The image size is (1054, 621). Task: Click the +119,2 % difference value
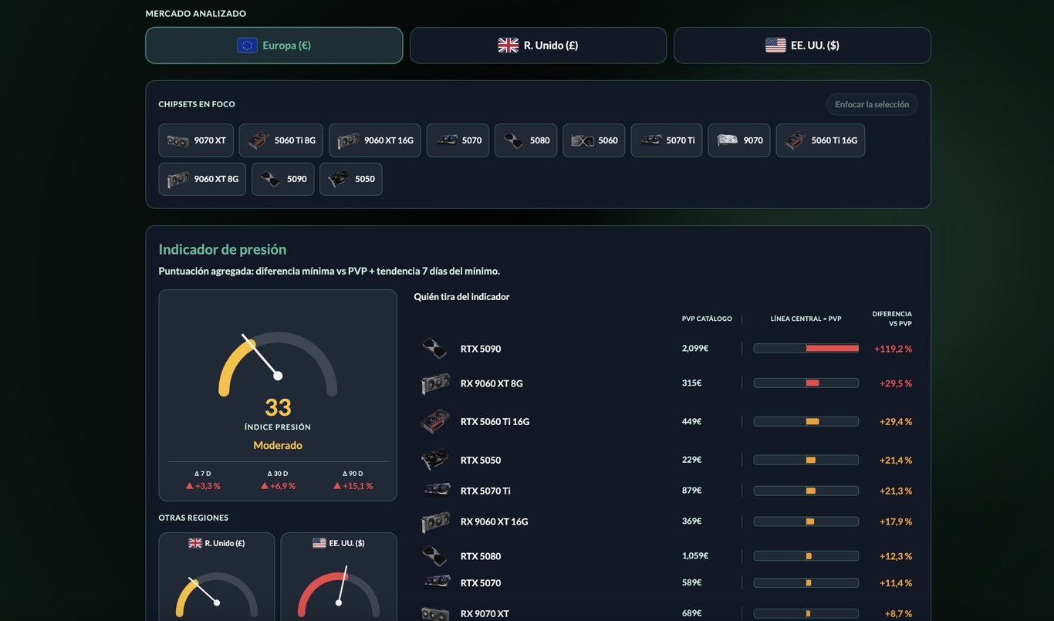(893, 349)
